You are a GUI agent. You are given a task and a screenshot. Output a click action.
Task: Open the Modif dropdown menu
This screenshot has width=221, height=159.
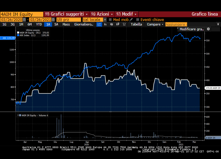coord(127,14)
